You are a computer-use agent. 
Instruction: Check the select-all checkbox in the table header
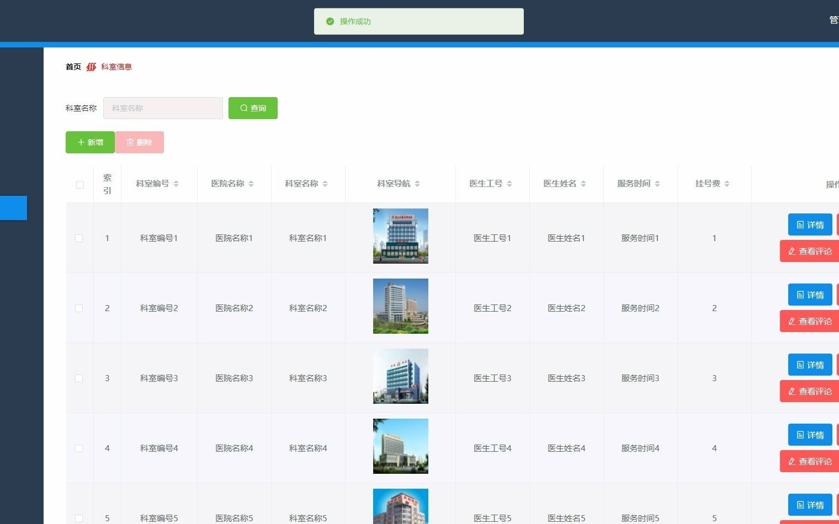[79, 185]
